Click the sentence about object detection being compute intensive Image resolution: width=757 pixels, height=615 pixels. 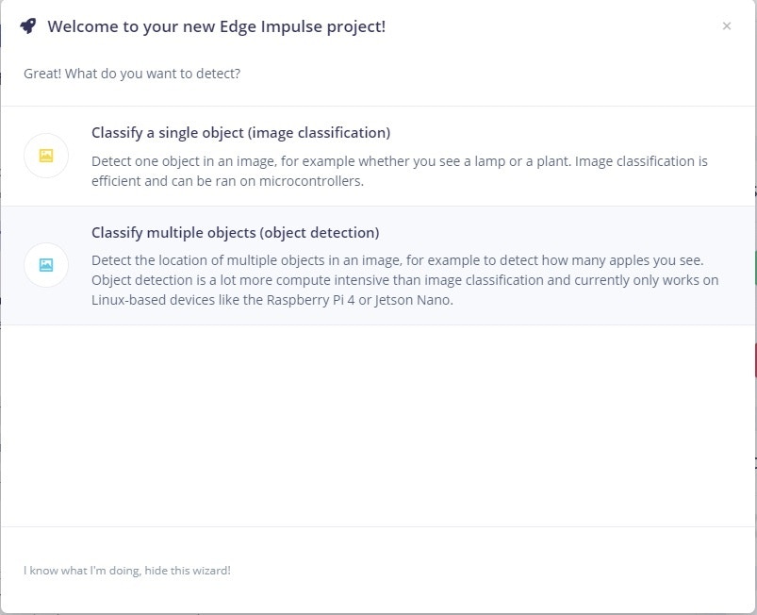pos(405,280)
